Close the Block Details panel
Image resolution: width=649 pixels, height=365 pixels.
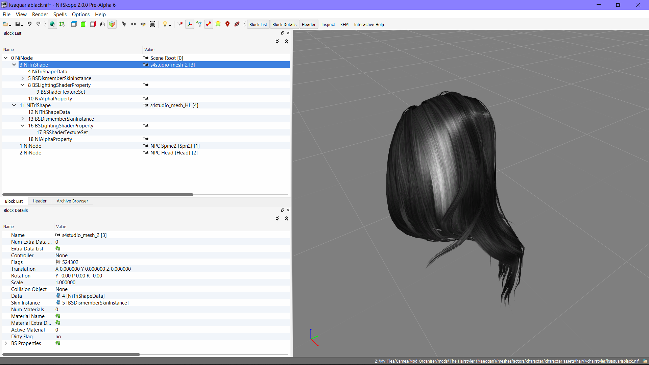click(x=288, y=210)
